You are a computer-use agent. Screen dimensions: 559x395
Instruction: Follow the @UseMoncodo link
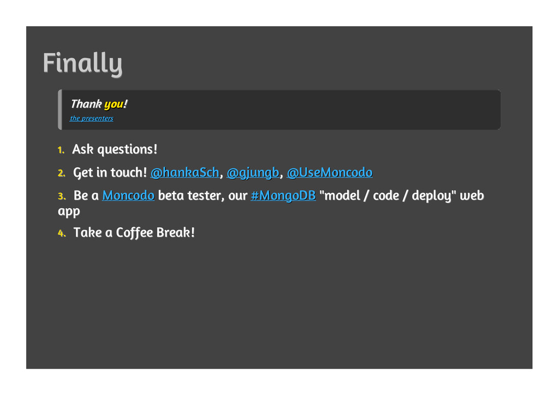[330, 173]
